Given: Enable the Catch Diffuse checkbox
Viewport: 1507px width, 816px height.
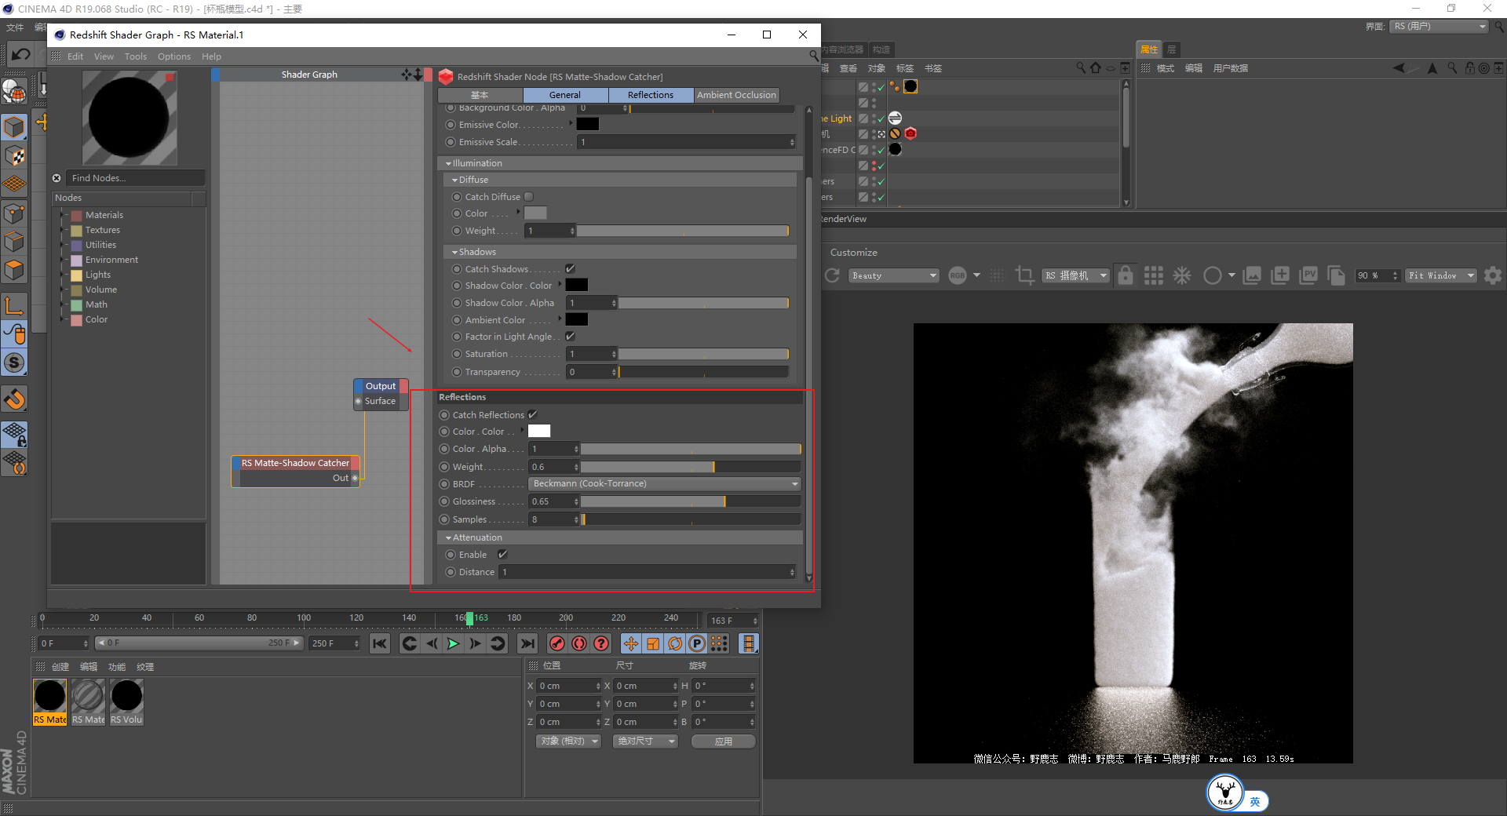Looking at the screenshot, I should click(x=529, y=197).
